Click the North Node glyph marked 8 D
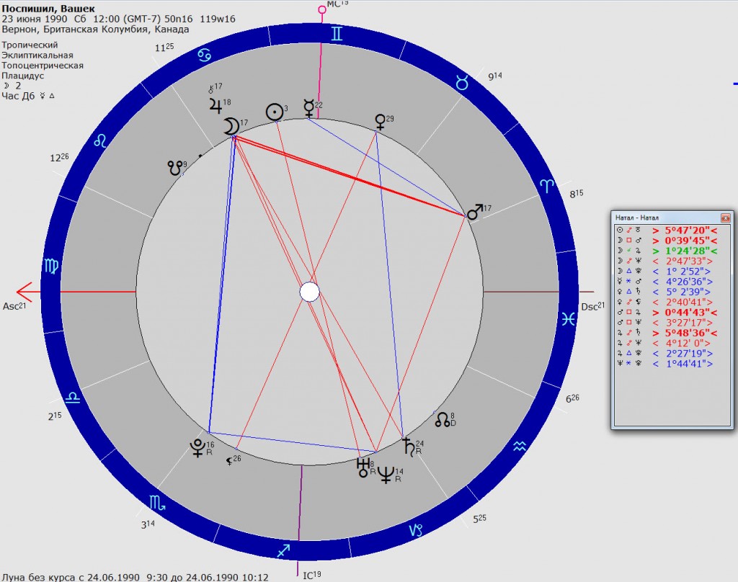The height and width of the screenshot is (582, 738). (443, 420)
